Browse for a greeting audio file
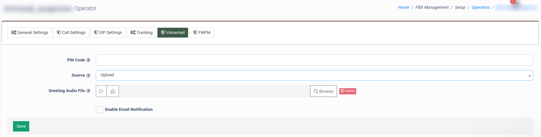 (x=323, y=91)
